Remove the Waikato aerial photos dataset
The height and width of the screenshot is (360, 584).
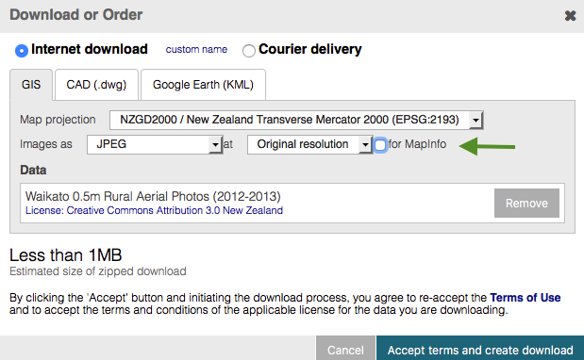(x=526, y=203)
